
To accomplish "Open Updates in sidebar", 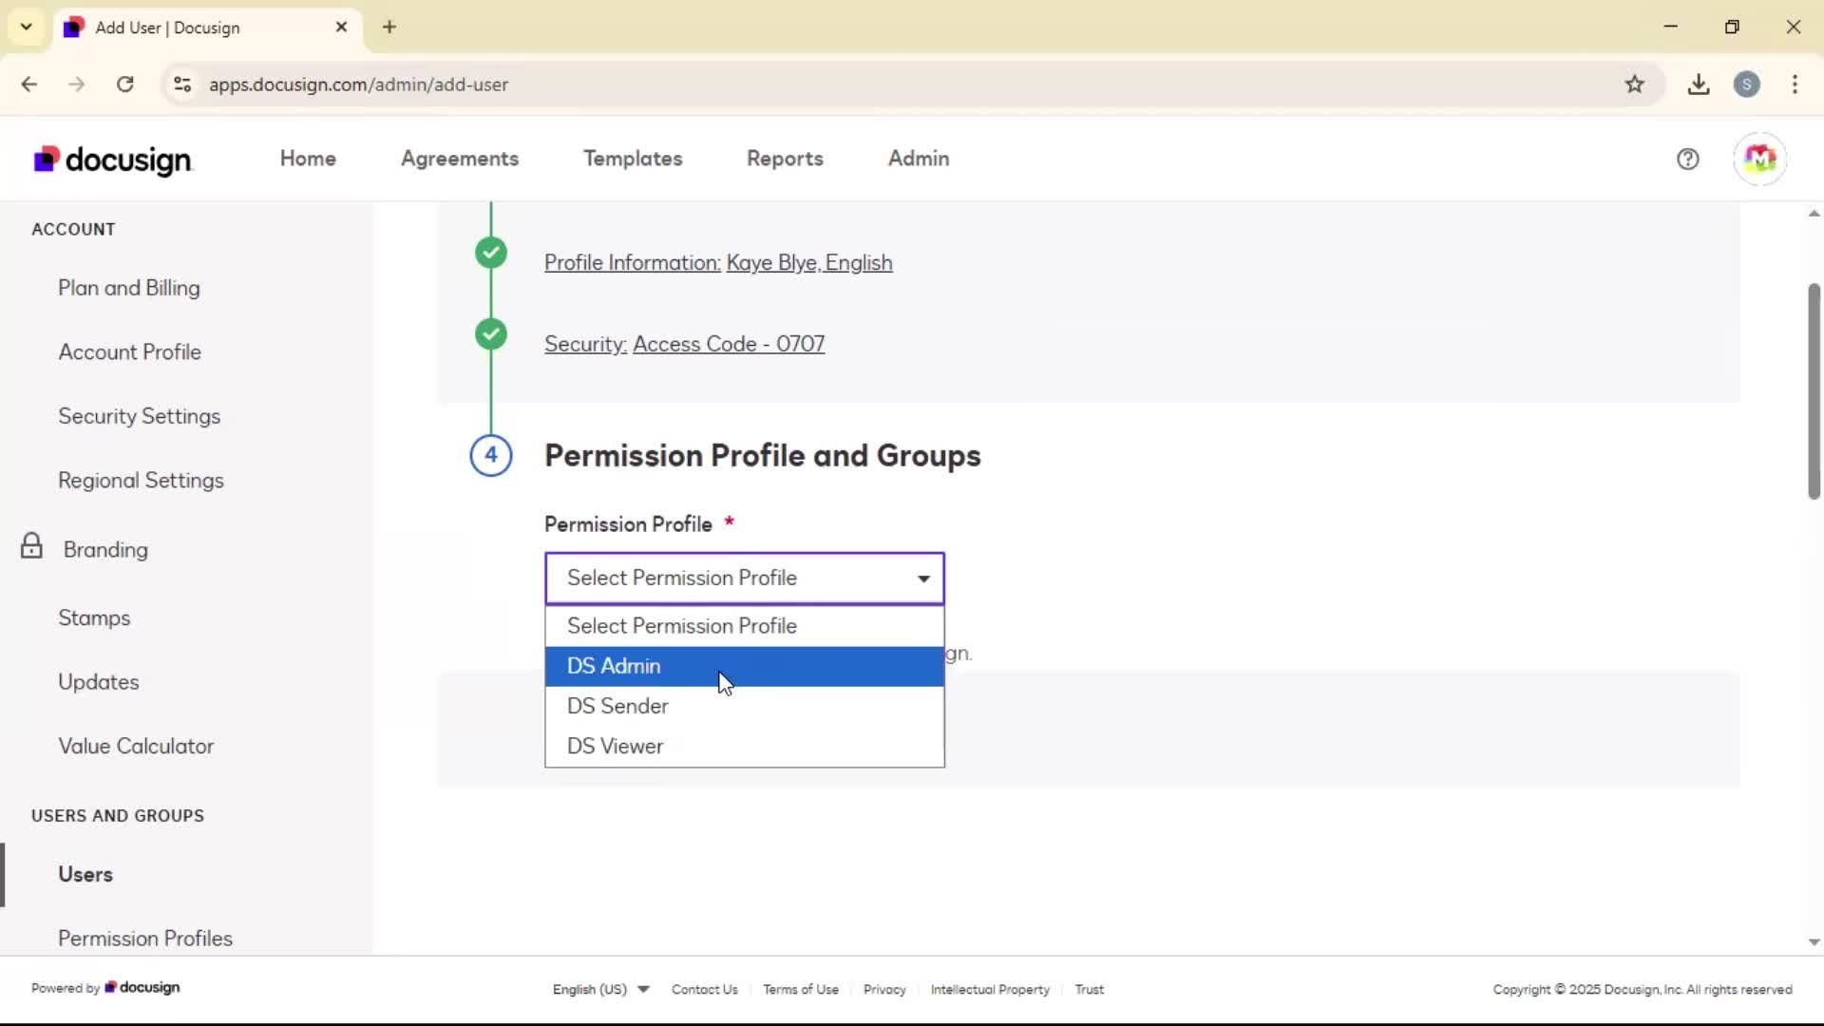I will [x=99, y=682].
